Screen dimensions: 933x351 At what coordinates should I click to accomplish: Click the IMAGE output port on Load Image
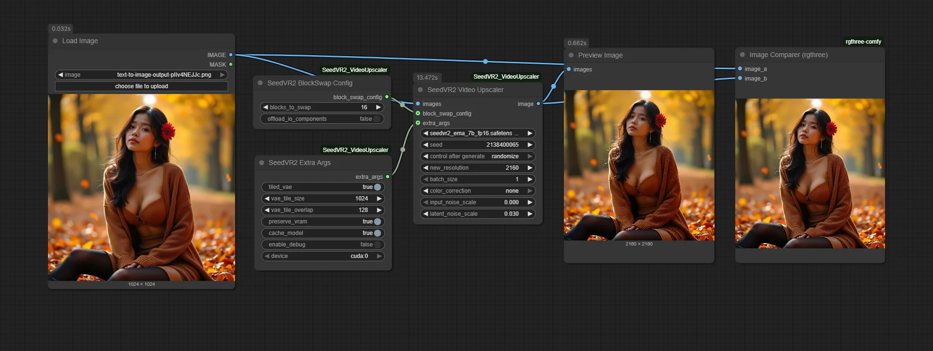coord(231,55)
